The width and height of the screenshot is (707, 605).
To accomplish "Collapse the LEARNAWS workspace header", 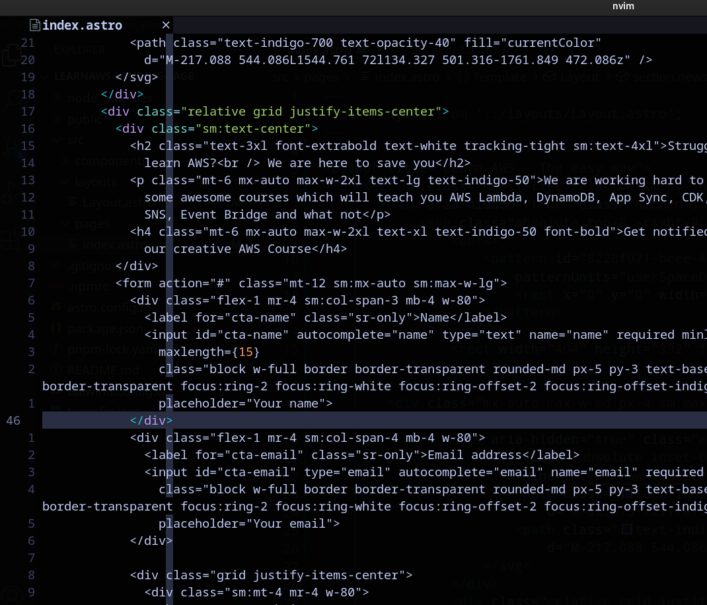I will coord(46,77).
